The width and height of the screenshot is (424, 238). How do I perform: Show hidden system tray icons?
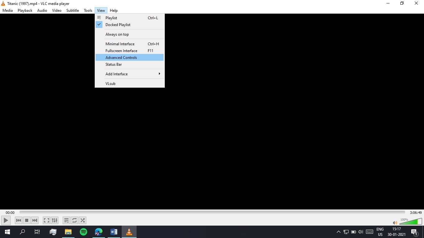pyautogui.click(x=339, y=232)
